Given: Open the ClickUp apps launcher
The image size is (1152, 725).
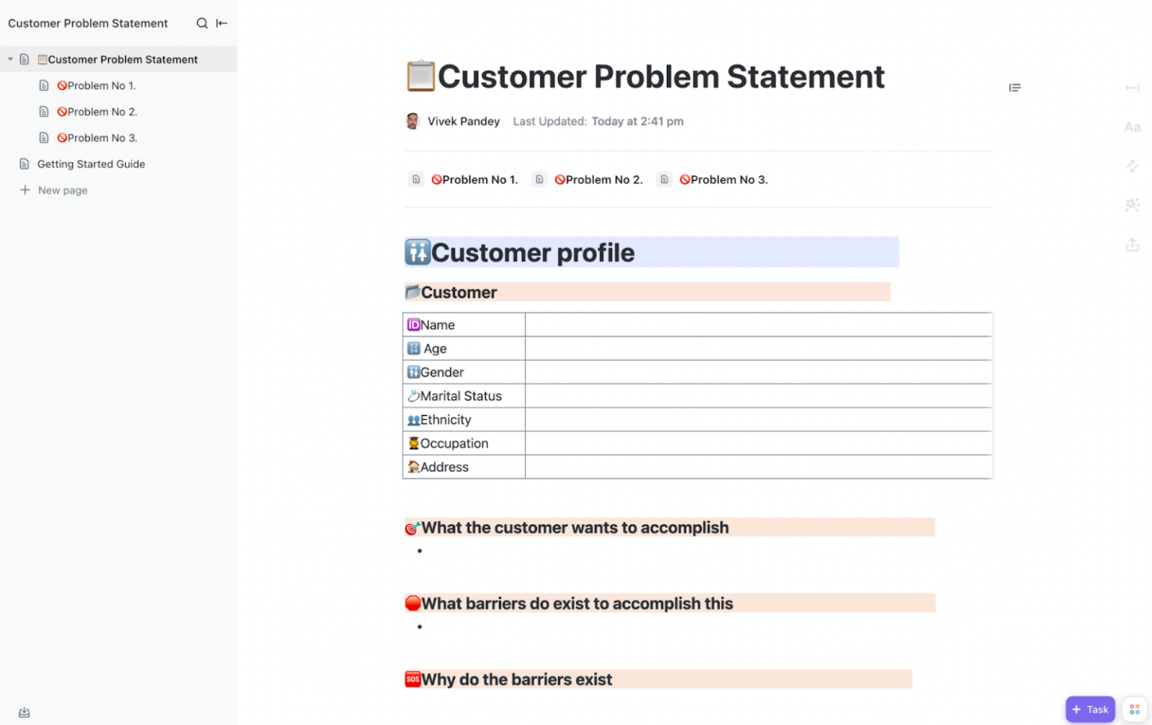Looking at the screenshot, I should tap(1133, 709).
